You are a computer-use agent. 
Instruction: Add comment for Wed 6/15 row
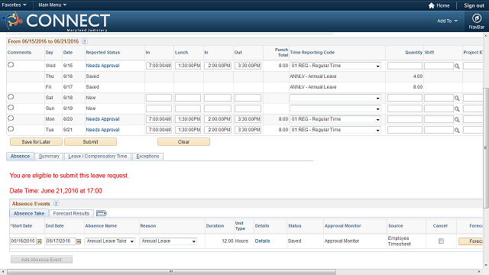(x=11, y=65)
